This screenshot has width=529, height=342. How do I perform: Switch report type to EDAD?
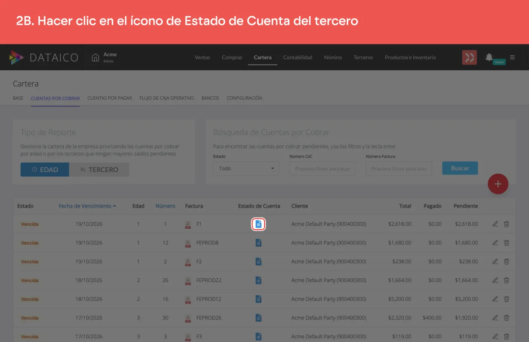(x=45, y=170)
